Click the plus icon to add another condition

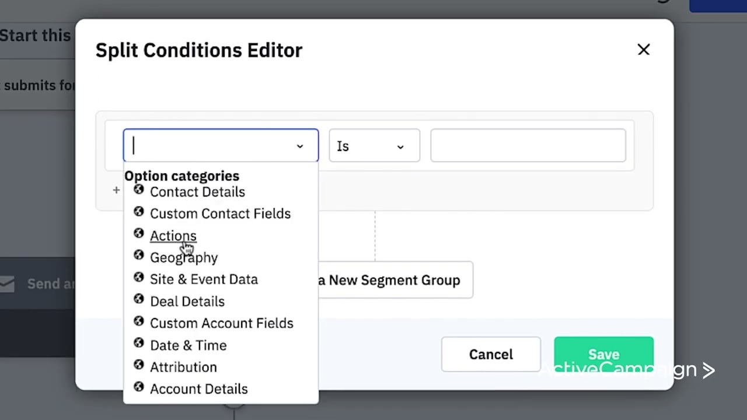(x=116, y=190)
